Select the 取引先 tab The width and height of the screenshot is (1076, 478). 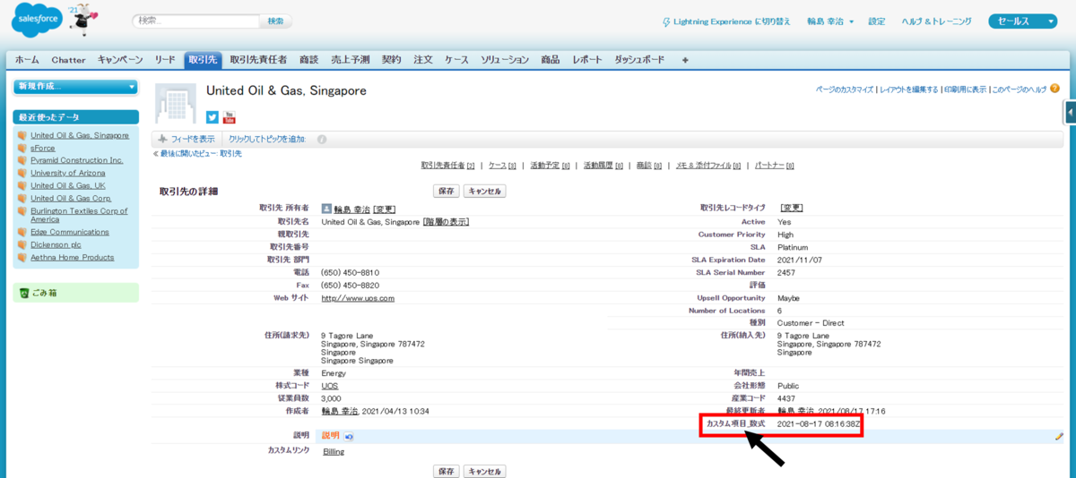(x=203, y=60)
